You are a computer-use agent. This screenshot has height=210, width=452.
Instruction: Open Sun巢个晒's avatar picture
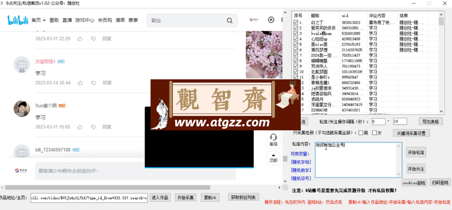22,109
